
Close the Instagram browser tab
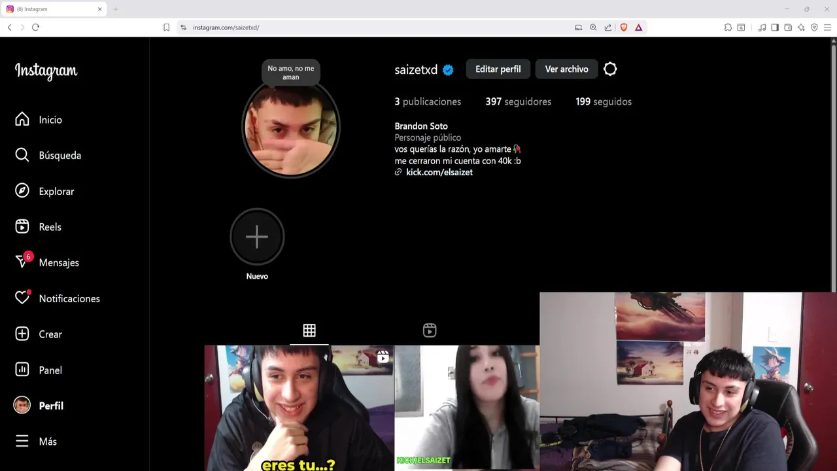click(100, 9)
